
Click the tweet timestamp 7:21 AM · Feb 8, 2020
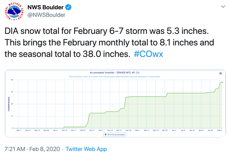(x=31, y=149)
